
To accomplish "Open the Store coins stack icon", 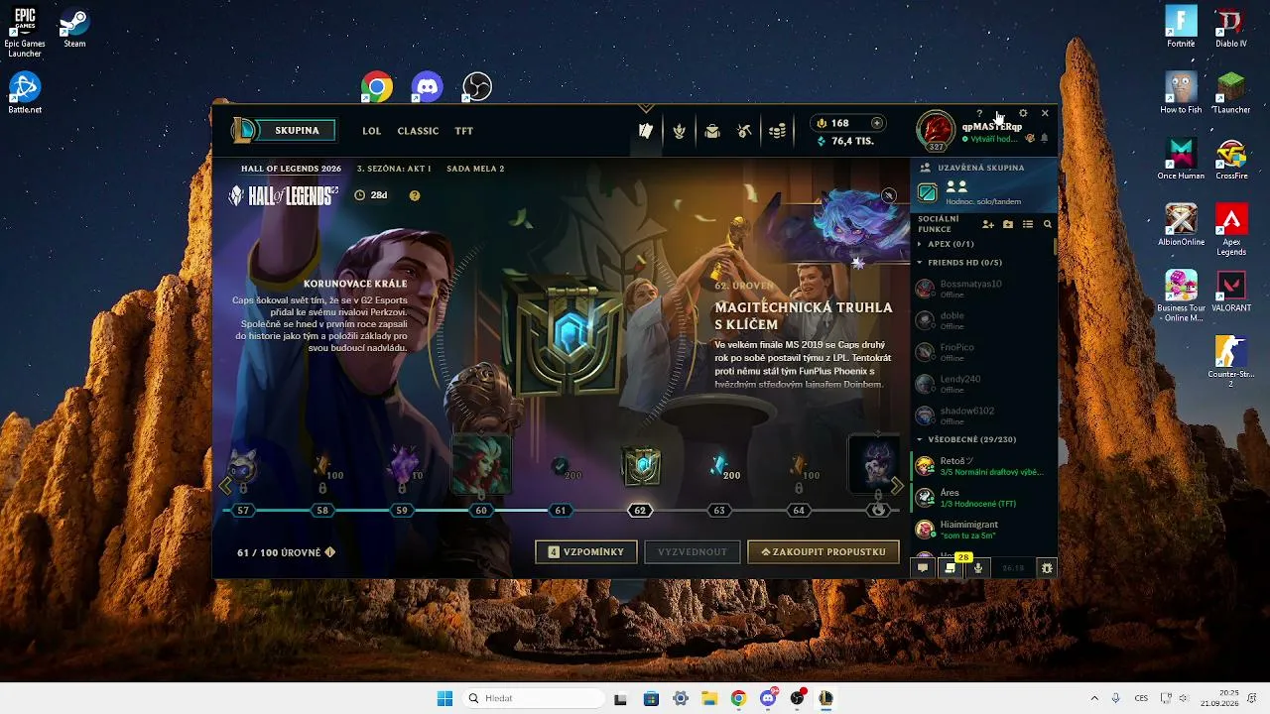I will click(x=778, y=131).
